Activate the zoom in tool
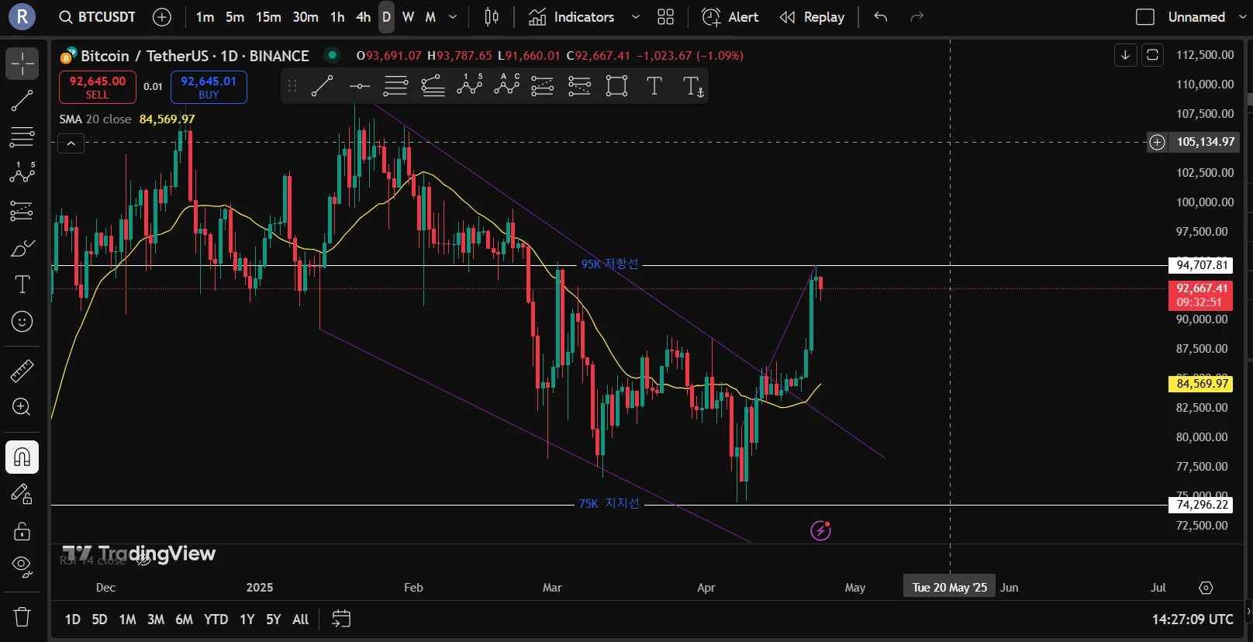Image resolution: width=1253 pixels, height=642 pixels. click(22, 407)
